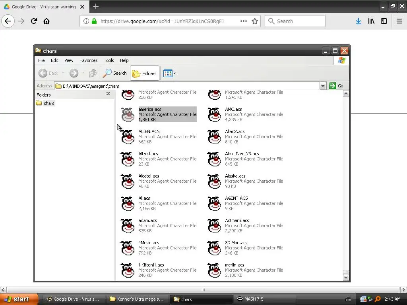Image resolution: width=407 pixels, height=305 pixels.
Task: Click the magnifier icon in system tray
Action: pyautogui.click(x=378, y=299)
